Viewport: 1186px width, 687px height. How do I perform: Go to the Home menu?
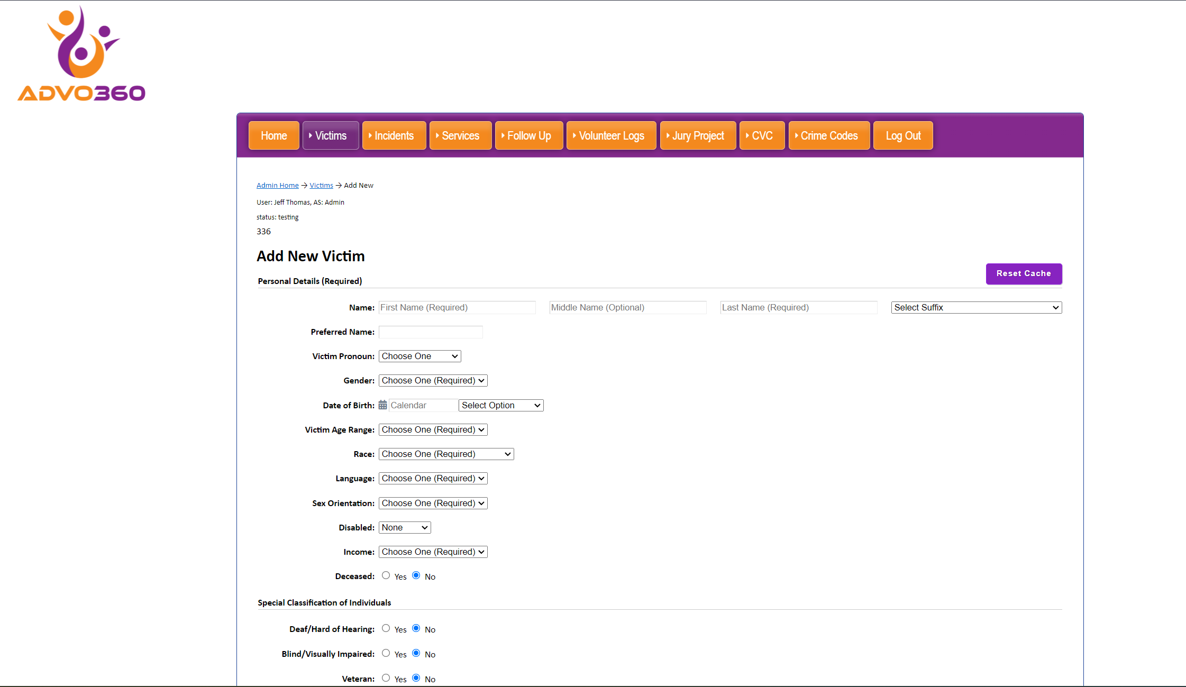point(274,136)
